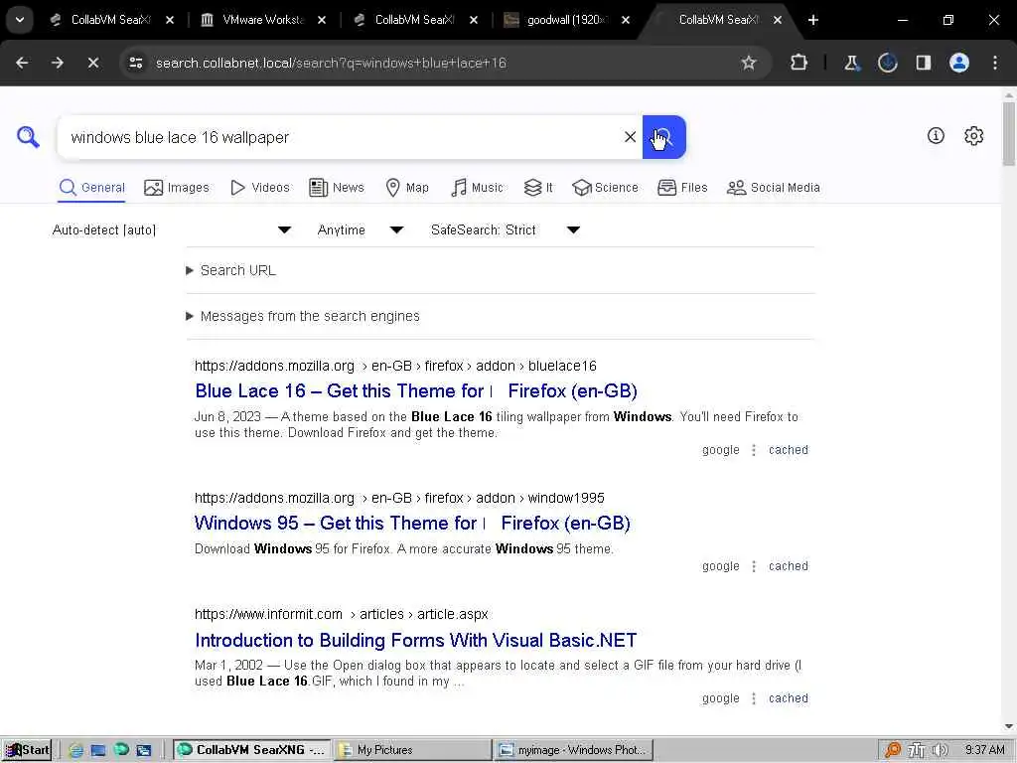Open the preferences gear icon

(x=973, y=135)
